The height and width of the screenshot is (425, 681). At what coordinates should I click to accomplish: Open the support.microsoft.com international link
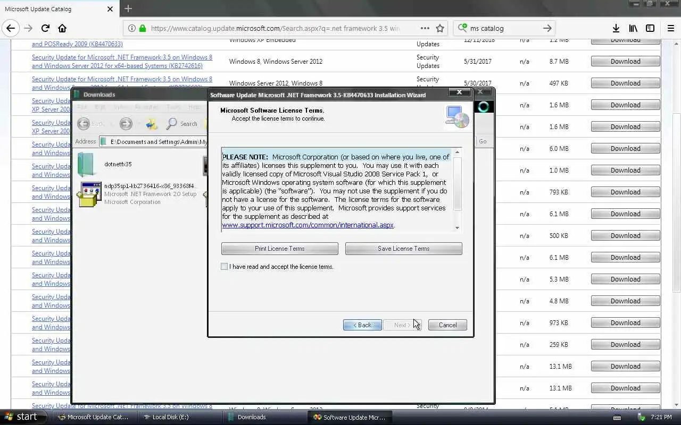tap(308, 225)
